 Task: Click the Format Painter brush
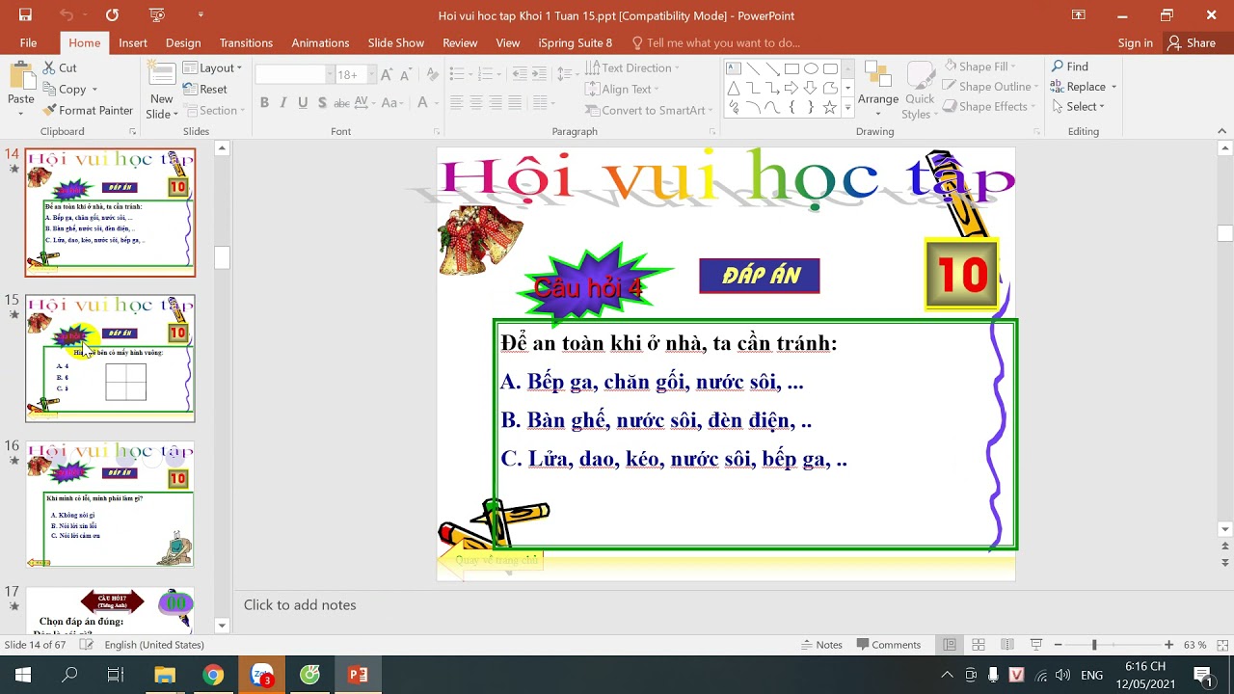point(49,110)
